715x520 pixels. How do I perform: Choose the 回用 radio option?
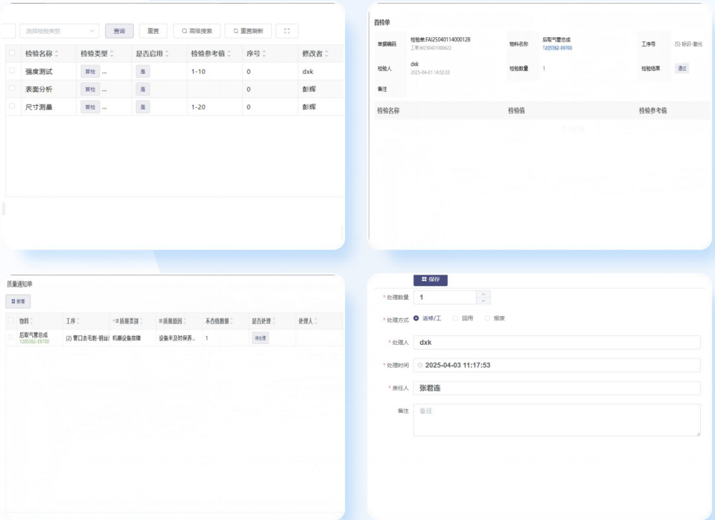pyautogui.click(x=456, y=318)
